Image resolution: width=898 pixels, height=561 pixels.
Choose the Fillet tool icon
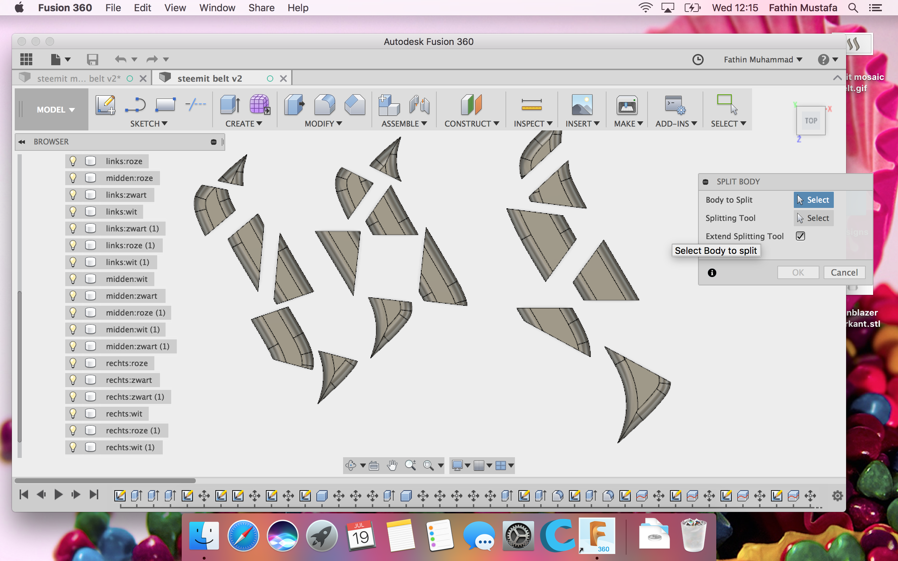(x=325, y=104)
